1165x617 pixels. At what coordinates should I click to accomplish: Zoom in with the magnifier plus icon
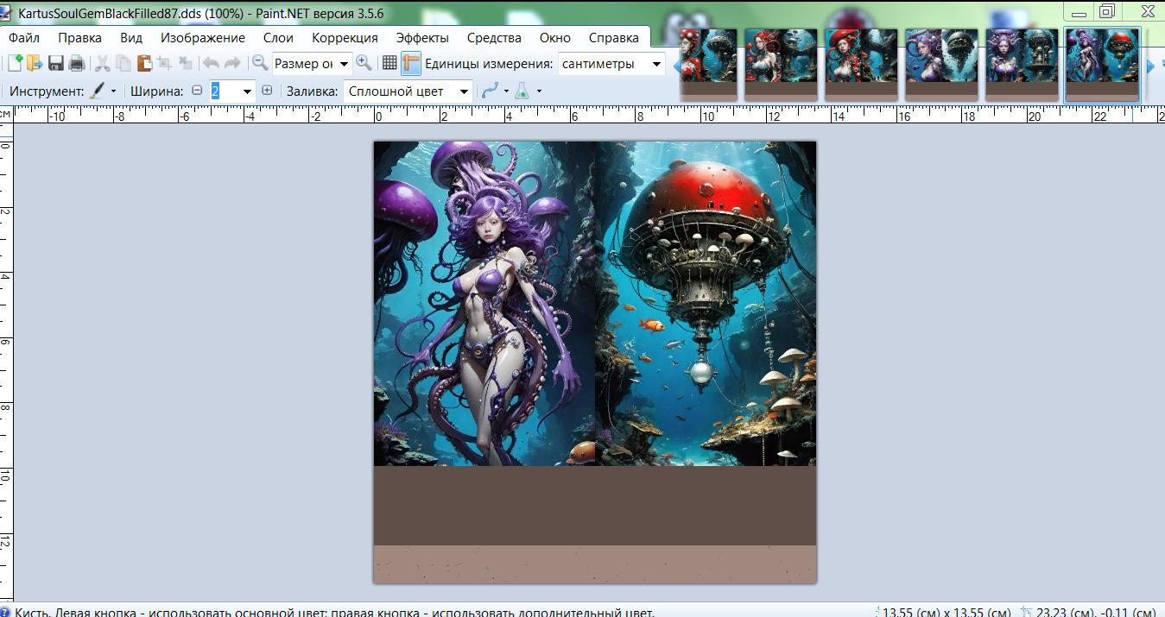364,63
